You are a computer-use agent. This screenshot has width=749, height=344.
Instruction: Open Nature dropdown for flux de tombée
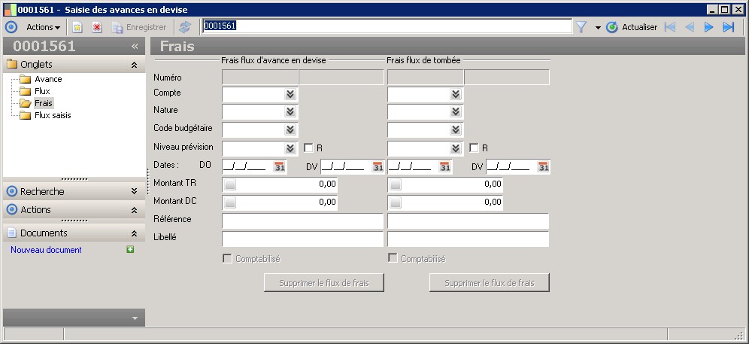tap(455, 111)
